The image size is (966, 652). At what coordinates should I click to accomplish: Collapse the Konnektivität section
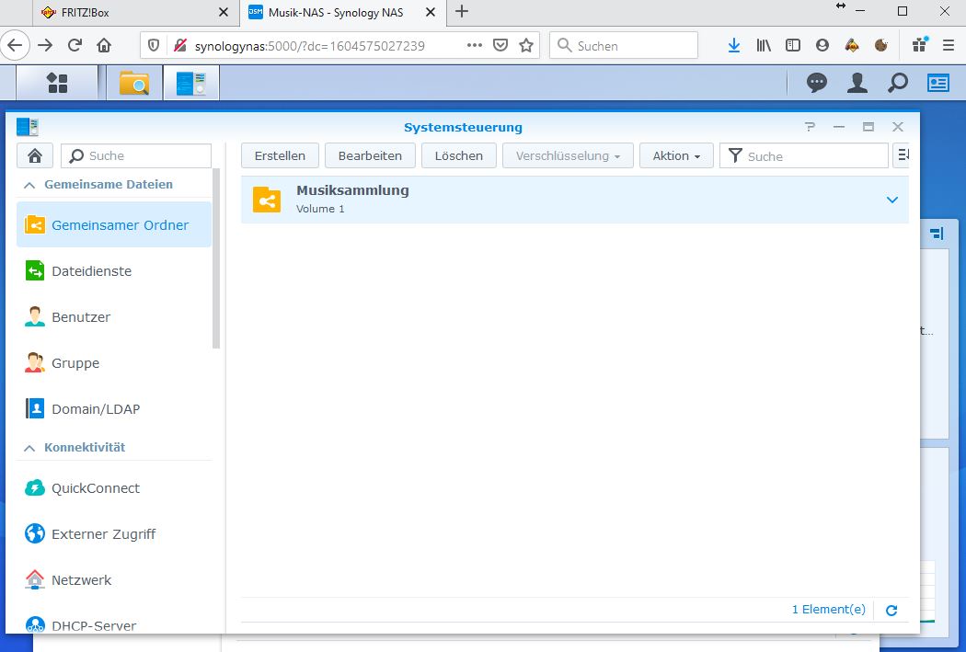click(x=29, y=448)
